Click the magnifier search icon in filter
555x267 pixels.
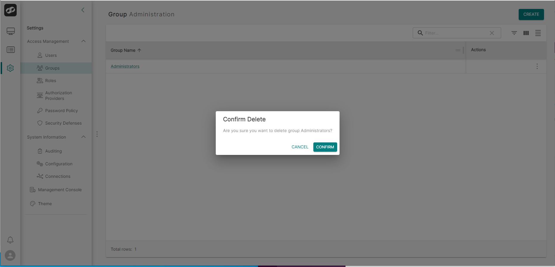(420, 33)
